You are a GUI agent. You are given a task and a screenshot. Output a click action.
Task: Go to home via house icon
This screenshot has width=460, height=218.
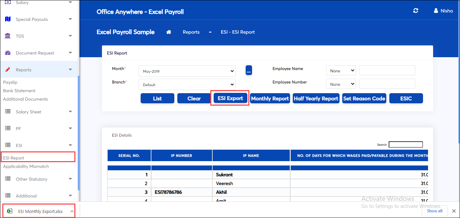pos(169,32)
